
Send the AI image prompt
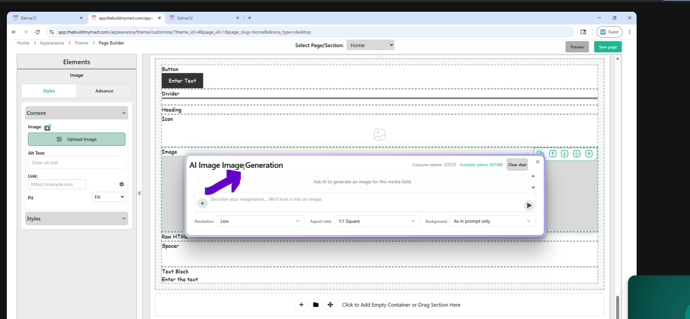529,205
